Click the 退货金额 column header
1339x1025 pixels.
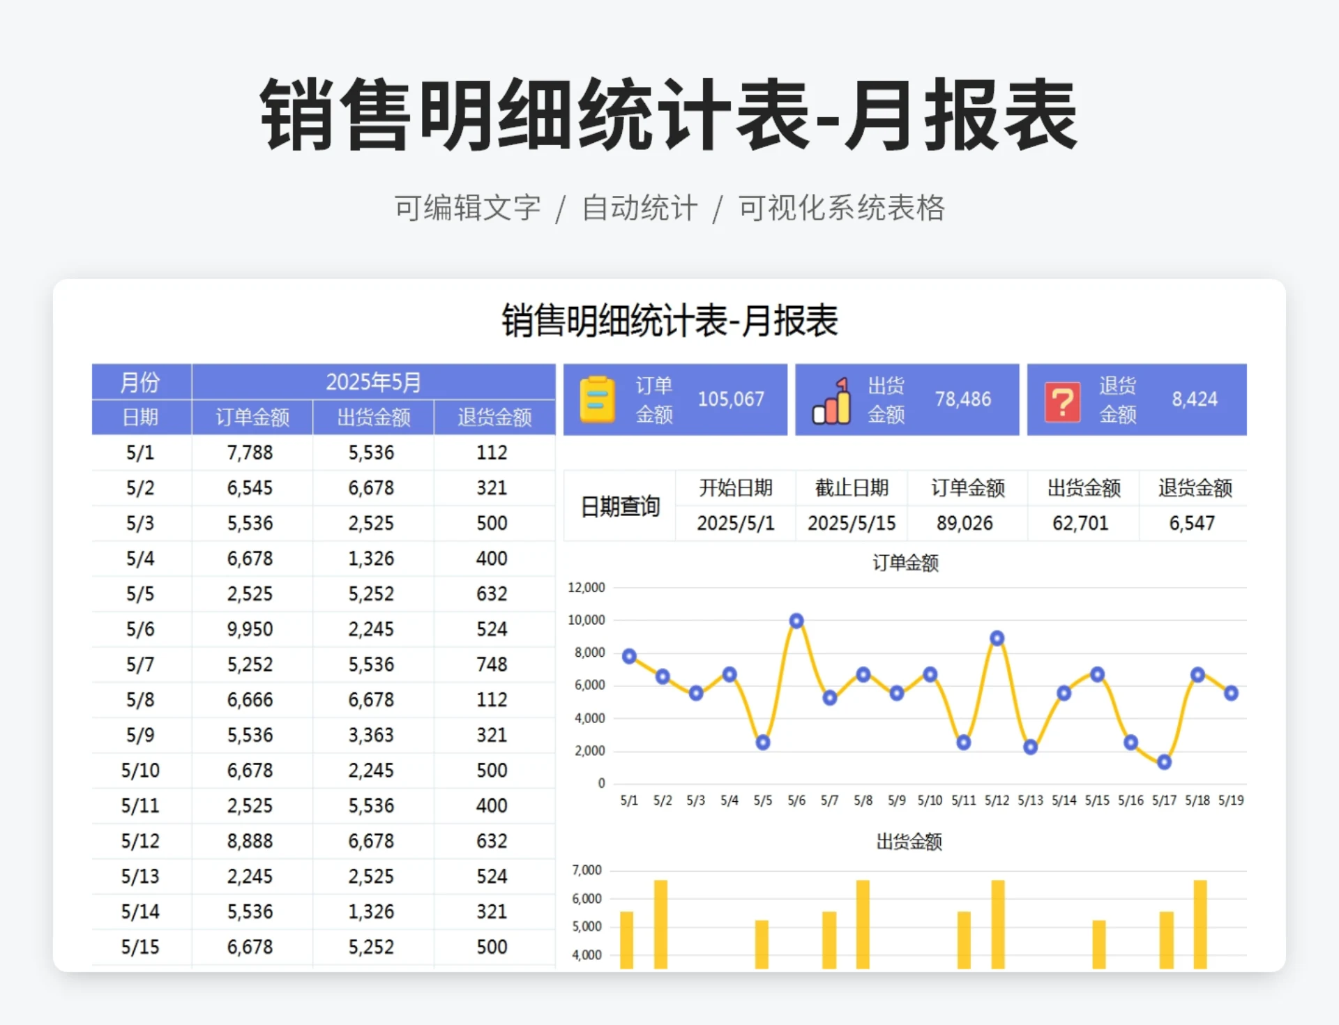pos(494,416)
